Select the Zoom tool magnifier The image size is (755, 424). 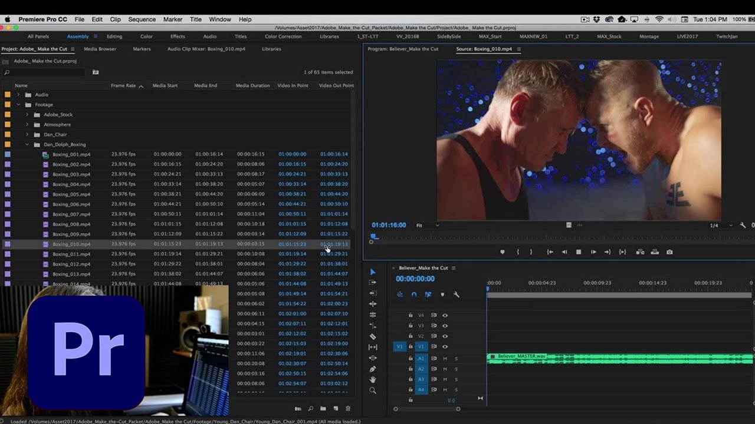[372, 390]
